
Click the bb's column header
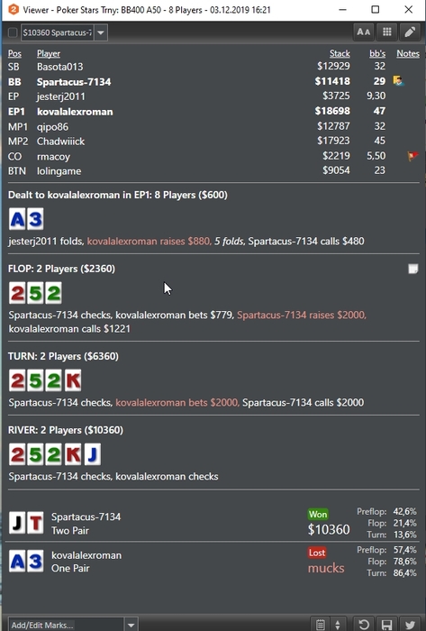pyautogui.click(x=377, y=53)
